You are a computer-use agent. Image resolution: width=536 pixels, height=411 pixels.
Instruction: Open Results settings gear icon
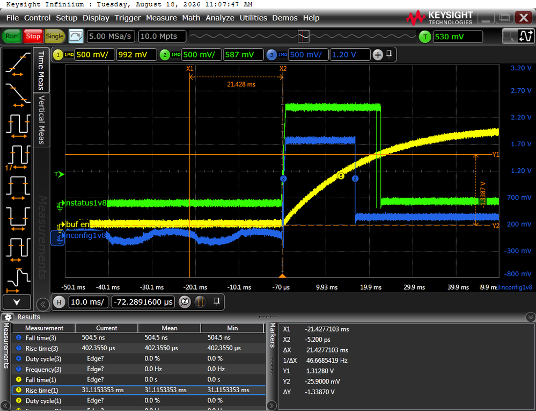coord(8,317)
